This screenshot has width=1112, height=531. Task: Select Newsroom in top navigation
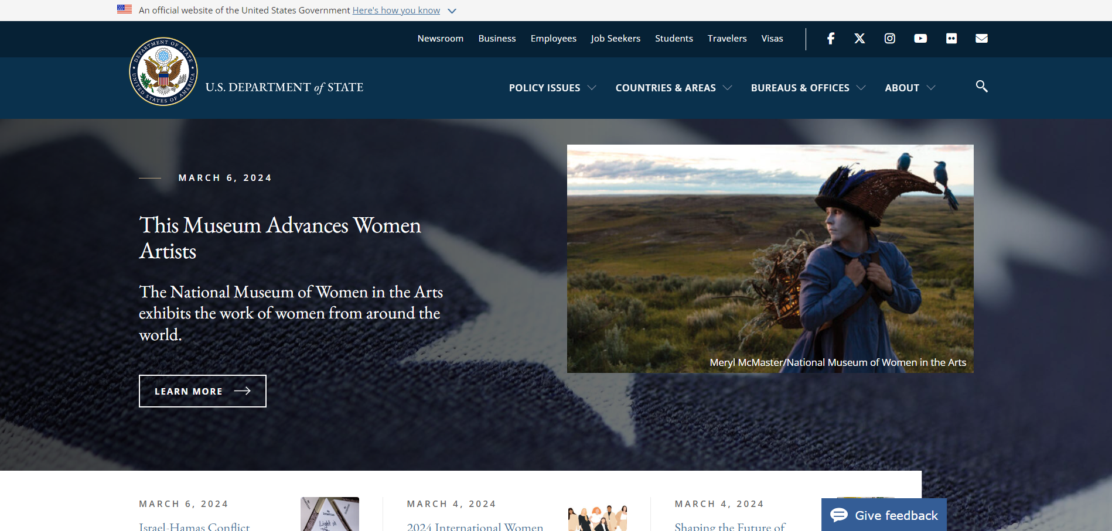(440, 38)
